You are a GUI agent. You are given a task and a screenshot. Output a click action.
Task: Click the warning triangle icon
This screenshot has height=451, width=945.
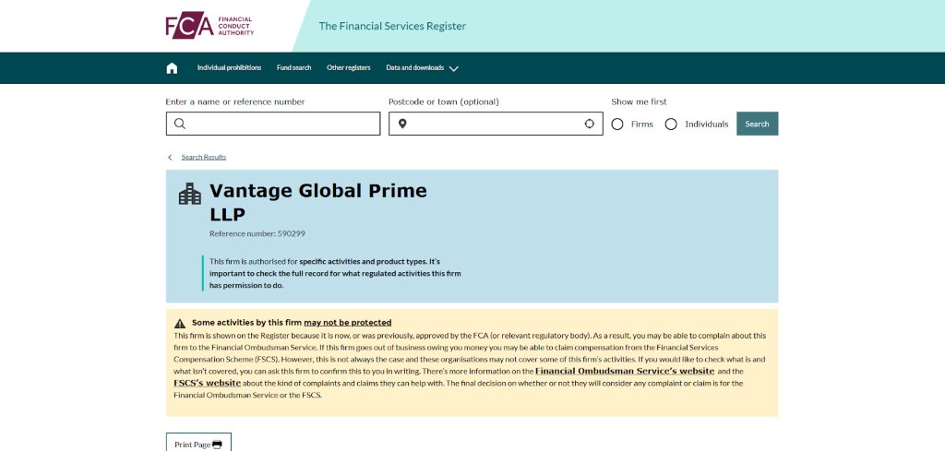pyautogui.click(x=180, y=324)
